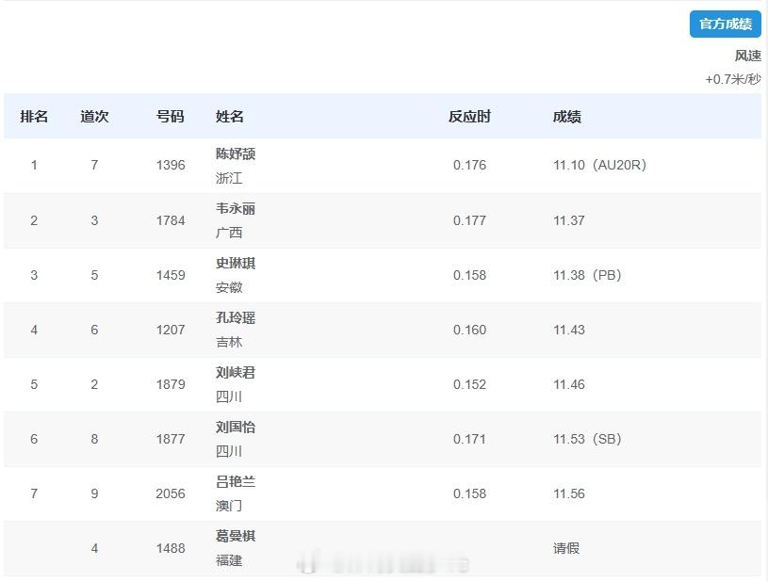Click bib number 2056
768x582 pixels.
[x=171, y=493]
